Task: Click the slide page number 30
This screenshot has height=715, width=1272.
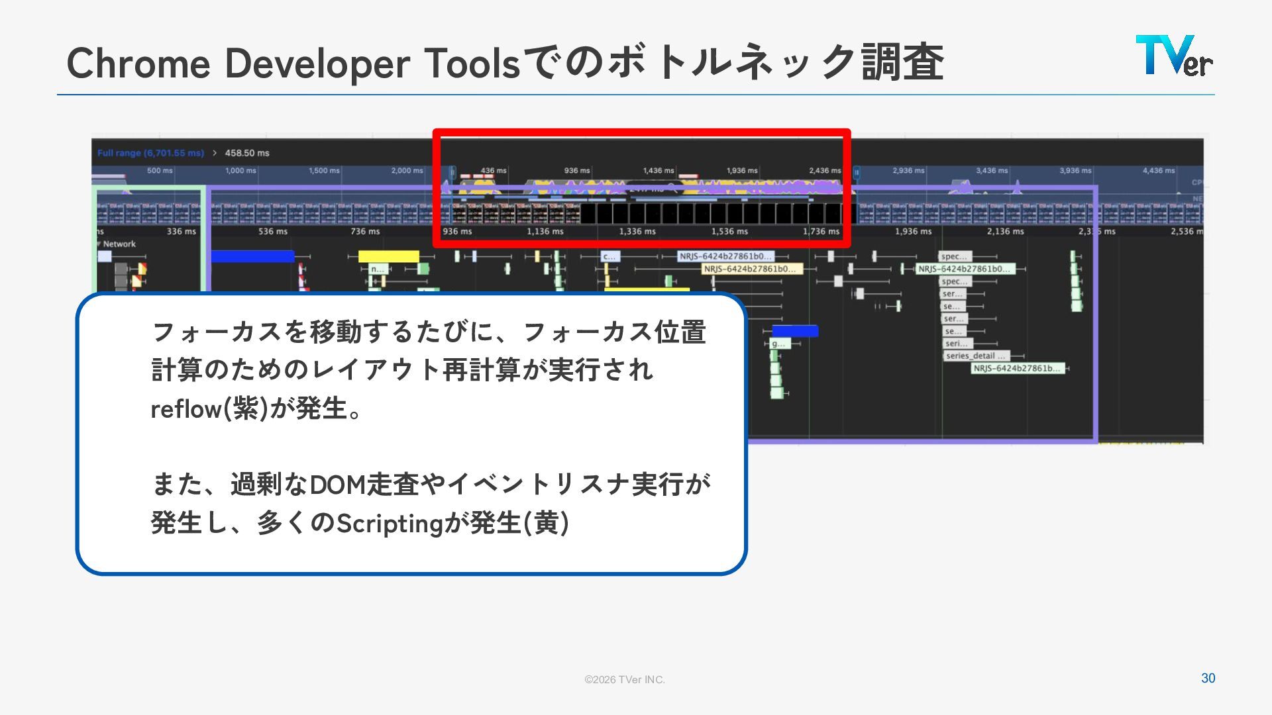Action: pyautogui.click(x=1208, y=678)
